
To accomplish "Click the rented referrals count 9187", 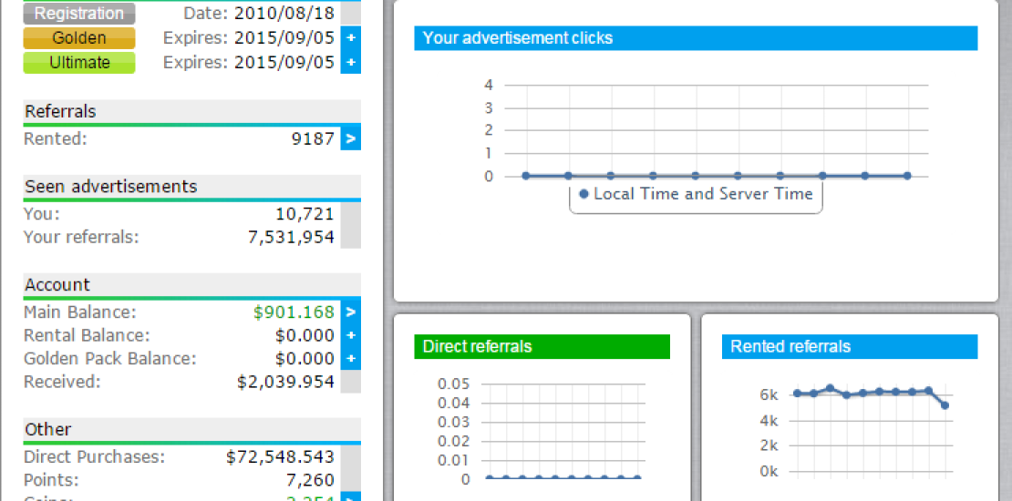I will 312,139.
